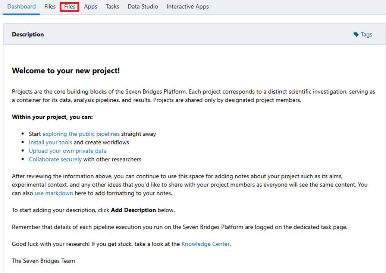Click the Description section header
Image resolution: width=386 pixels, height=273 pixels.
[x=28, y=34]
